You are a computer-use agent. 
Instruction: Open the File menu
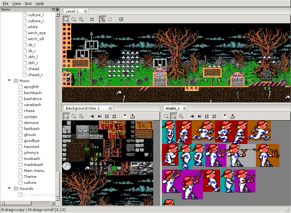pos(6,3)
